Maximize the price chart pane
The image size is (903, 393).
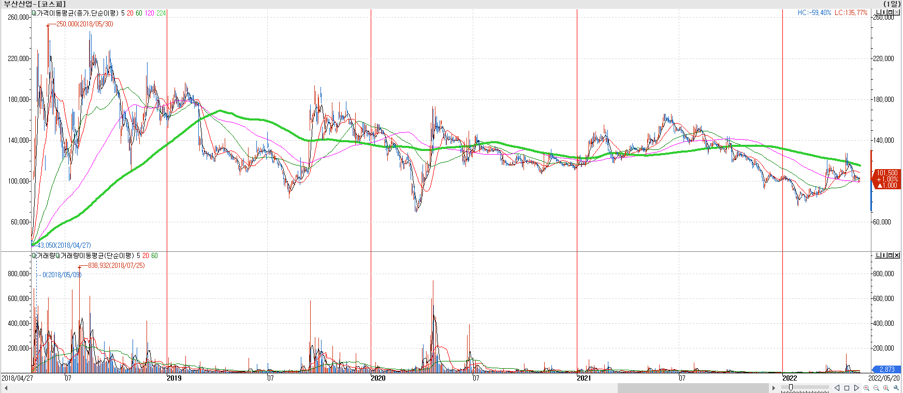click(890, 12)
